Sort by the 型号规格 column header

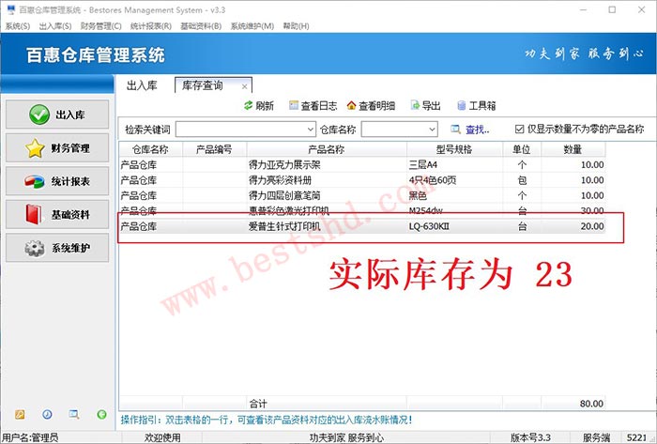point(454,149)
